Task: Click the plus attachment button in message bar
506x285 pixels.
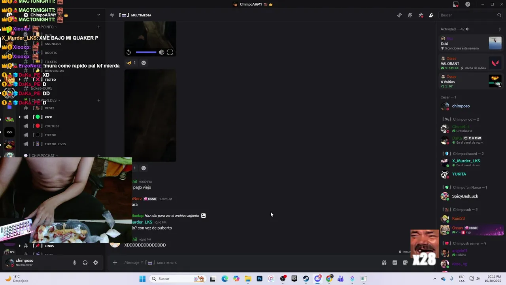Action: pyautogui.click(x=115, y=262)
